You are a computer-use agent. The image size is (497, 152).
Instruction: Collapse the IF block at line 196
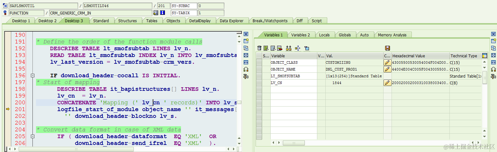coord(32,76)
